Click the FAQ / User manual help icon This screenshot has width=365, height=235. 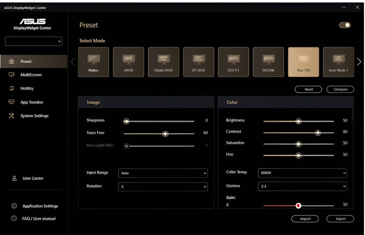(14, 219)
